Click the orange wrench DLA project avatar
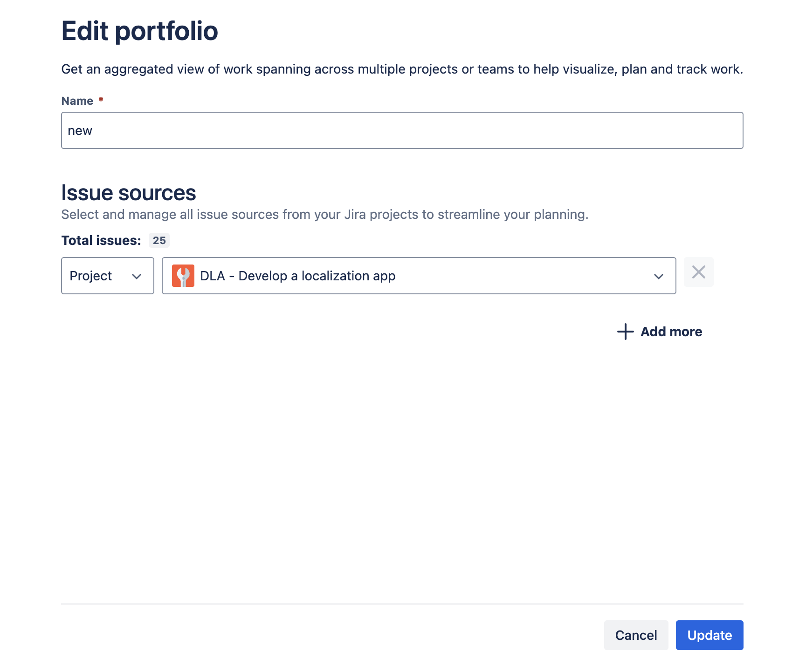799x665 pixels. pyautogui.click(x=183, y=276)
